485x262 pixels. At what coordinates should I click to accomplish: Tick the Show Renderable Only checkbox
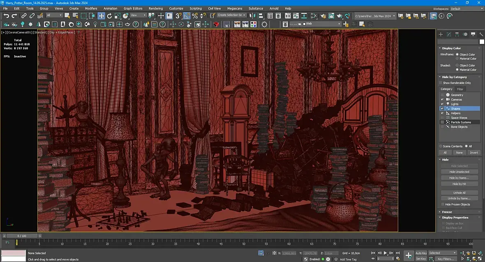point(441,83)
